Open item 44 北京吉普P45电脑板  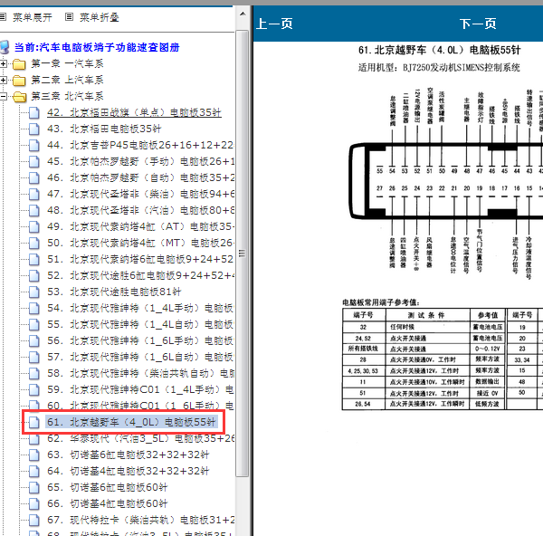pyautogui.click(x=140, y=145)
